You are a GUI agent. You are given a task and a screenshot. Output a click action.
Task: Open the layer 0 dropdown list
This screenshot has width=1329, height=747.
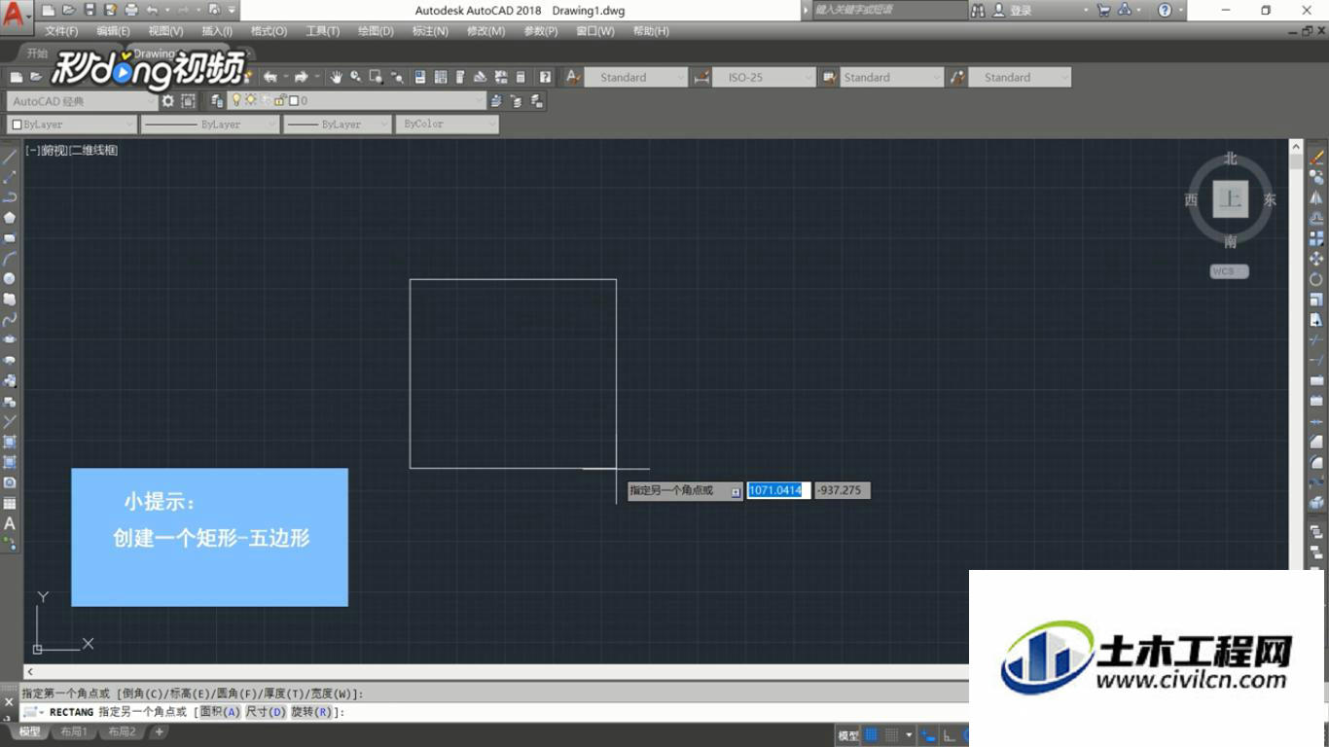tap(356, 100)
